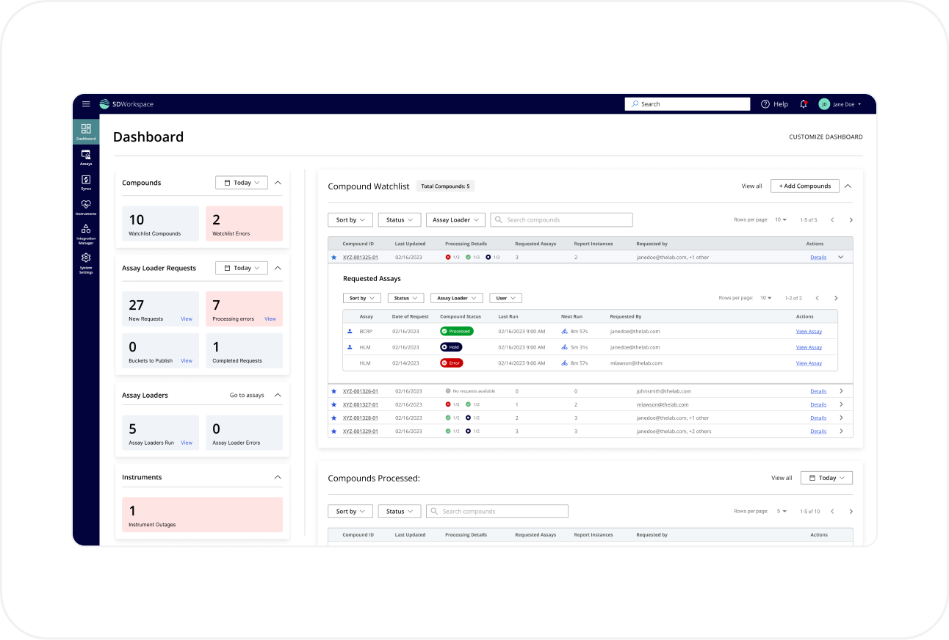This screenshot has height=640, width=949.
Task: Expand the XYZ-001326-01 row
Action: pyautogui.click(x=841, y=391)
